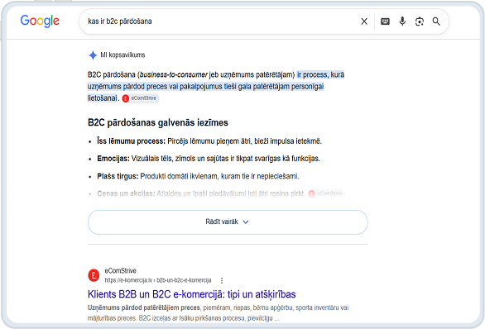Open Klients B2B un B2C e-komercijā link
Viewport: 485px width, 329px height.
(x=191, y=294)
